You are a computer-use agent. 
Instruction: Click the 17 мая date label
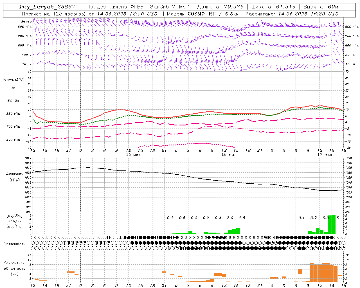[325, 155]
